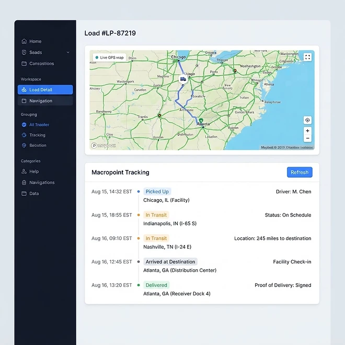Click the Help people icon

pyautogui.click(x=24, y=171)
